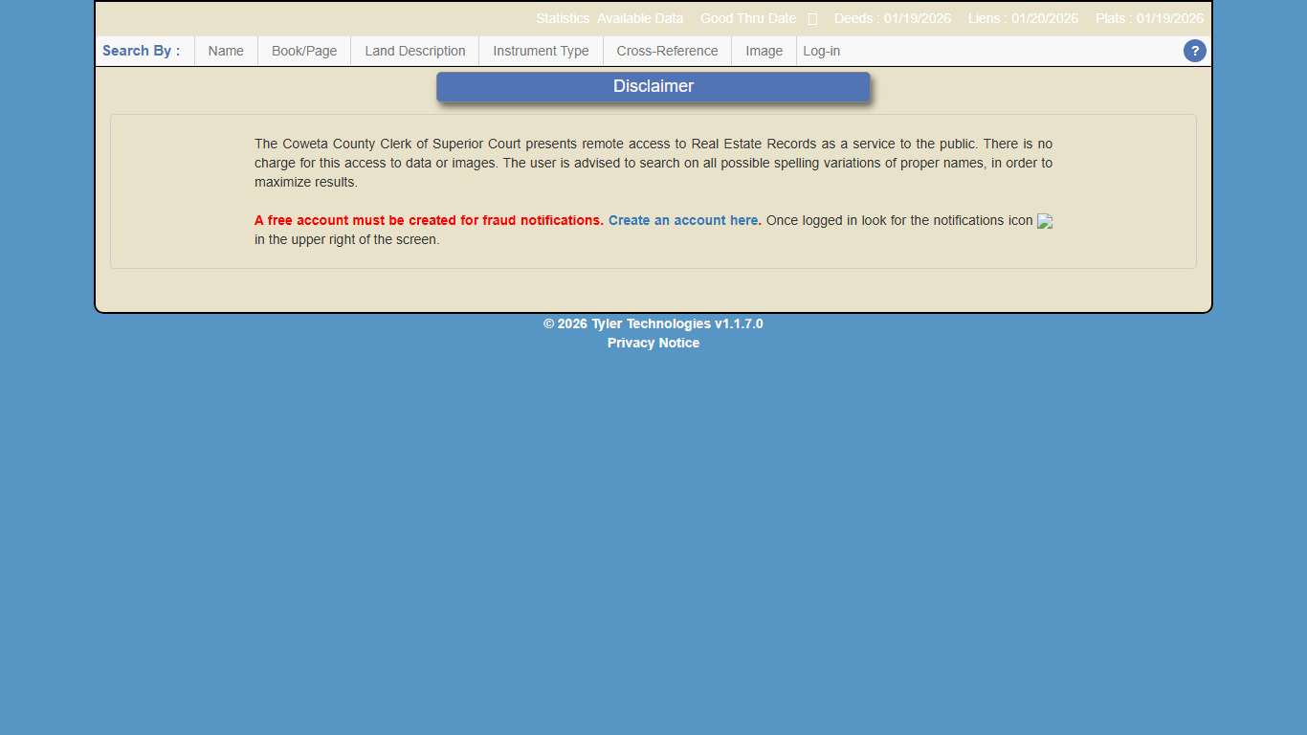Click the Disclaimer header banner
The width and height of the screenshot is (1307, 735).
[653, 87]
